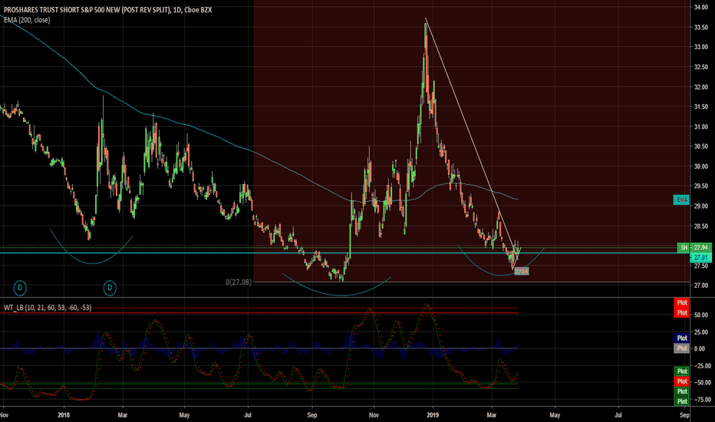The width and height of the screenshot is (715, 422).
Task: Click the 27.00 price axis label
Action: (x=701, y=285)
